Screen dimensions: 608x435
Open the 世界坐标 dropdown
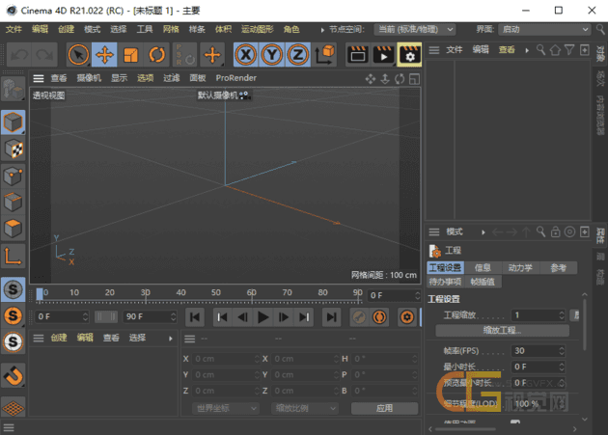(x=225, y=408)
